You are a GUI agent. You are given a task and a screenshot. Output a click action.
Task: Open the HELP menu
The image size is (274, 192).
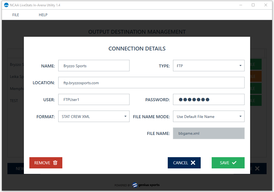pyautogui.click(x=43, y=15)
